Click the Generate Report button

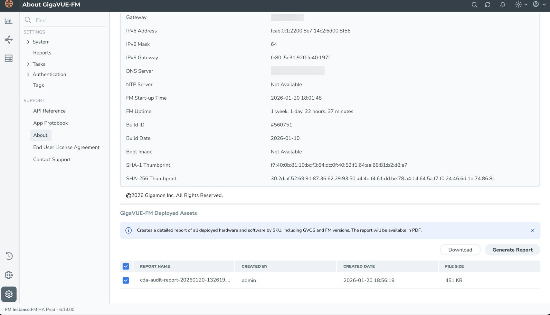(512, 250)
